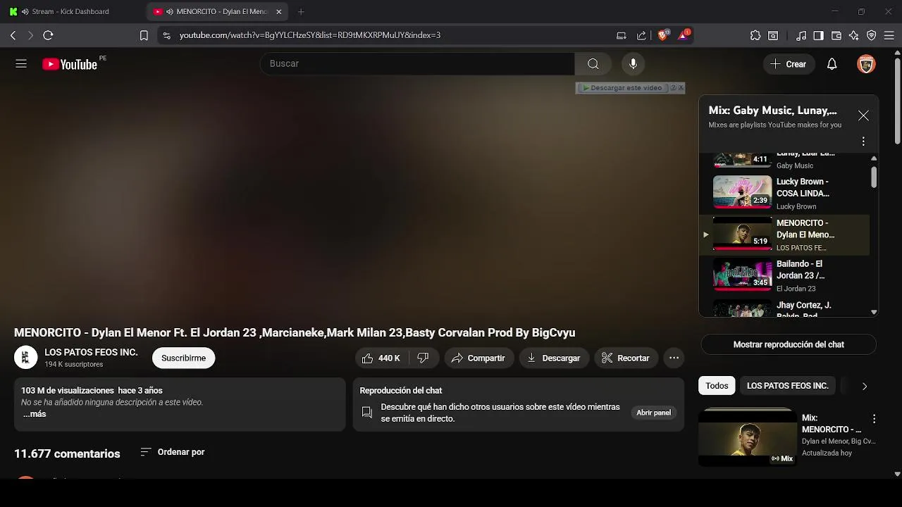Focus the Buscar search field
902x507 pixels.
click(x=417, y=64)
